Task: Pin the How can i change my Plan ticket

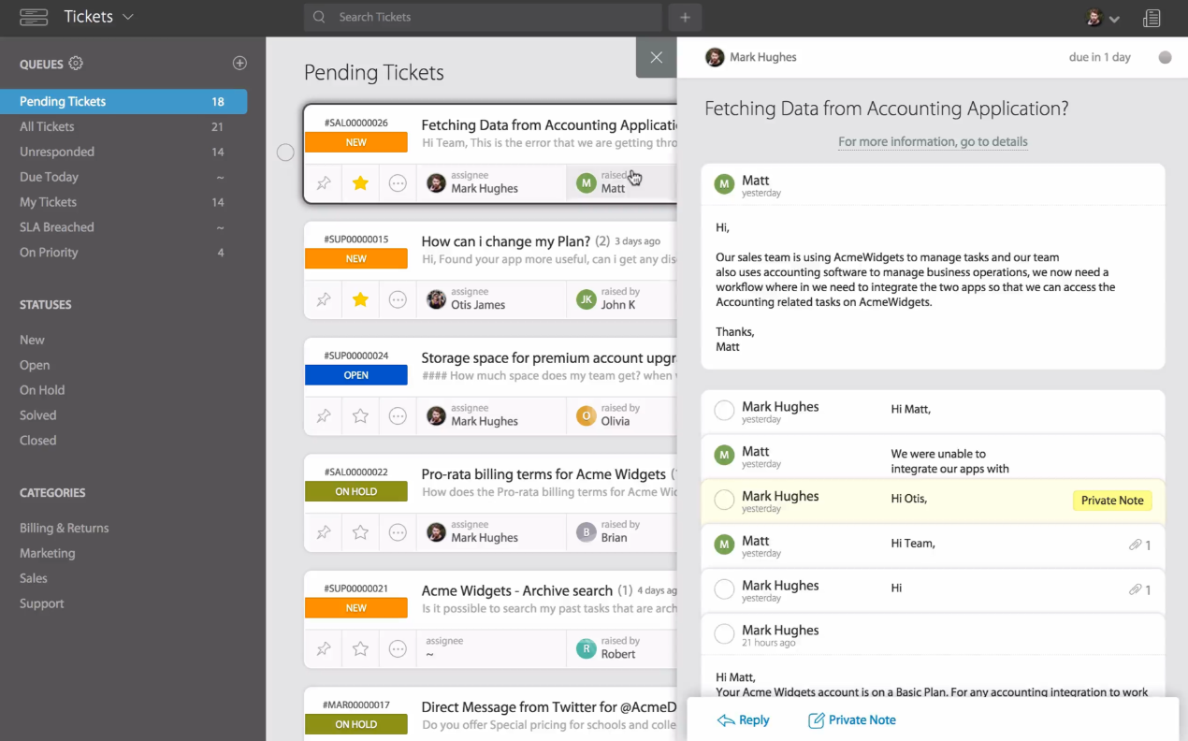Action: click(x=323, y=299)
